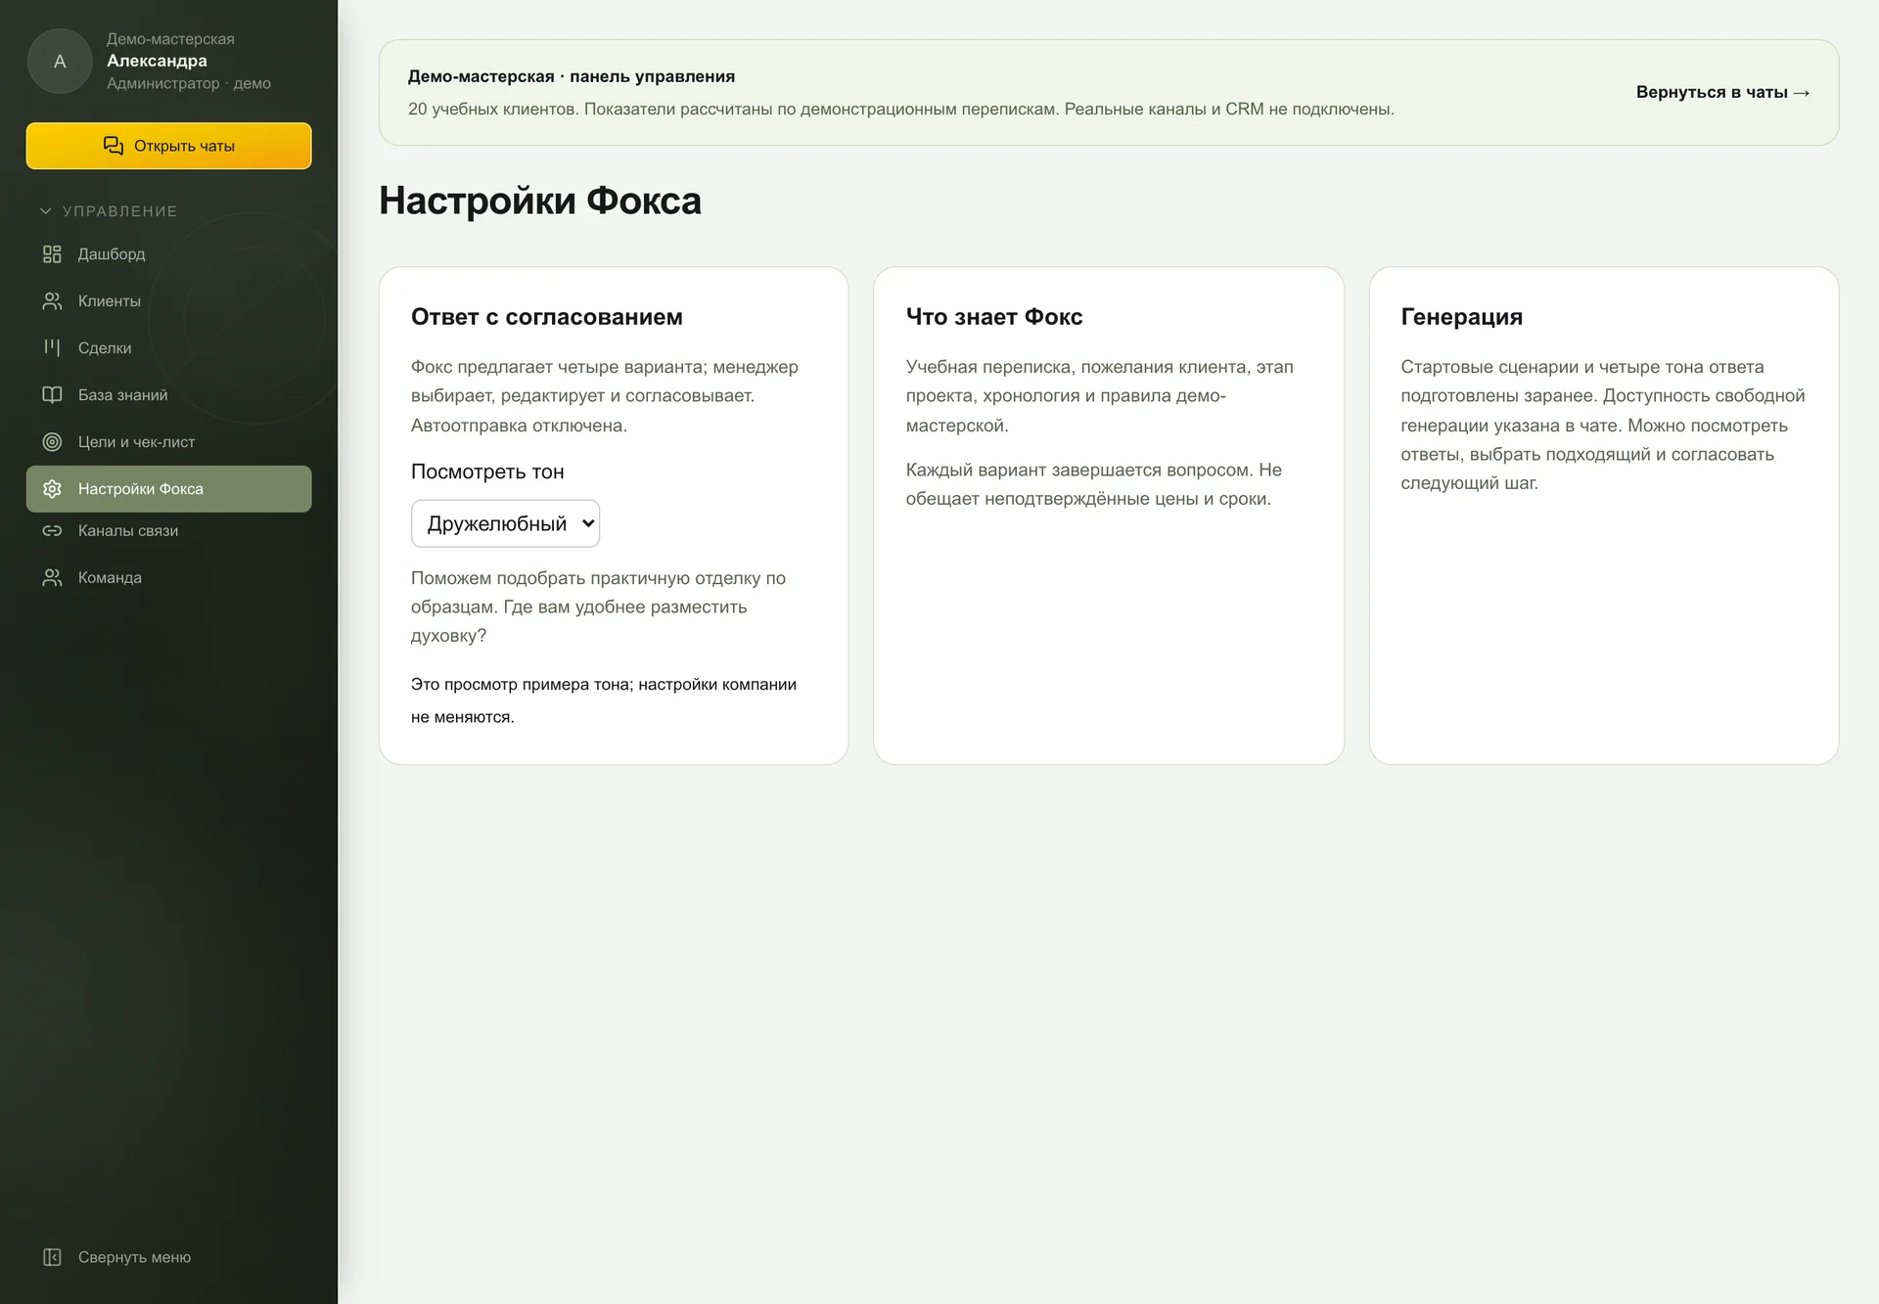
Task: Go to the Клиенты section
Action: coord(168,301)
